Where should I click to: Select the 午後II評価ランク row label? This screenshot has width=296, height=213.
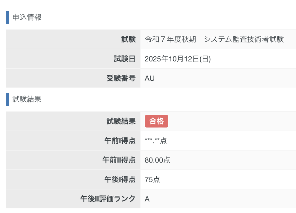click(108, 199)
